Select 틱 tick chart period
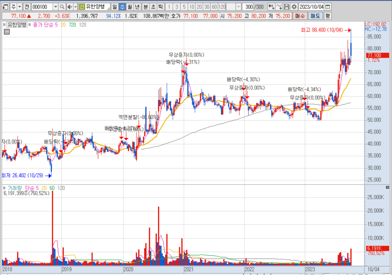Screen dimensions: 392x275 pos(161,7)
